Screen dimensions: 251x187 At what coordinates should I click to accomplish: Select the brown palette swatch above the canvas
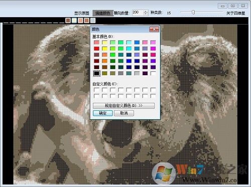pos(68,21)
